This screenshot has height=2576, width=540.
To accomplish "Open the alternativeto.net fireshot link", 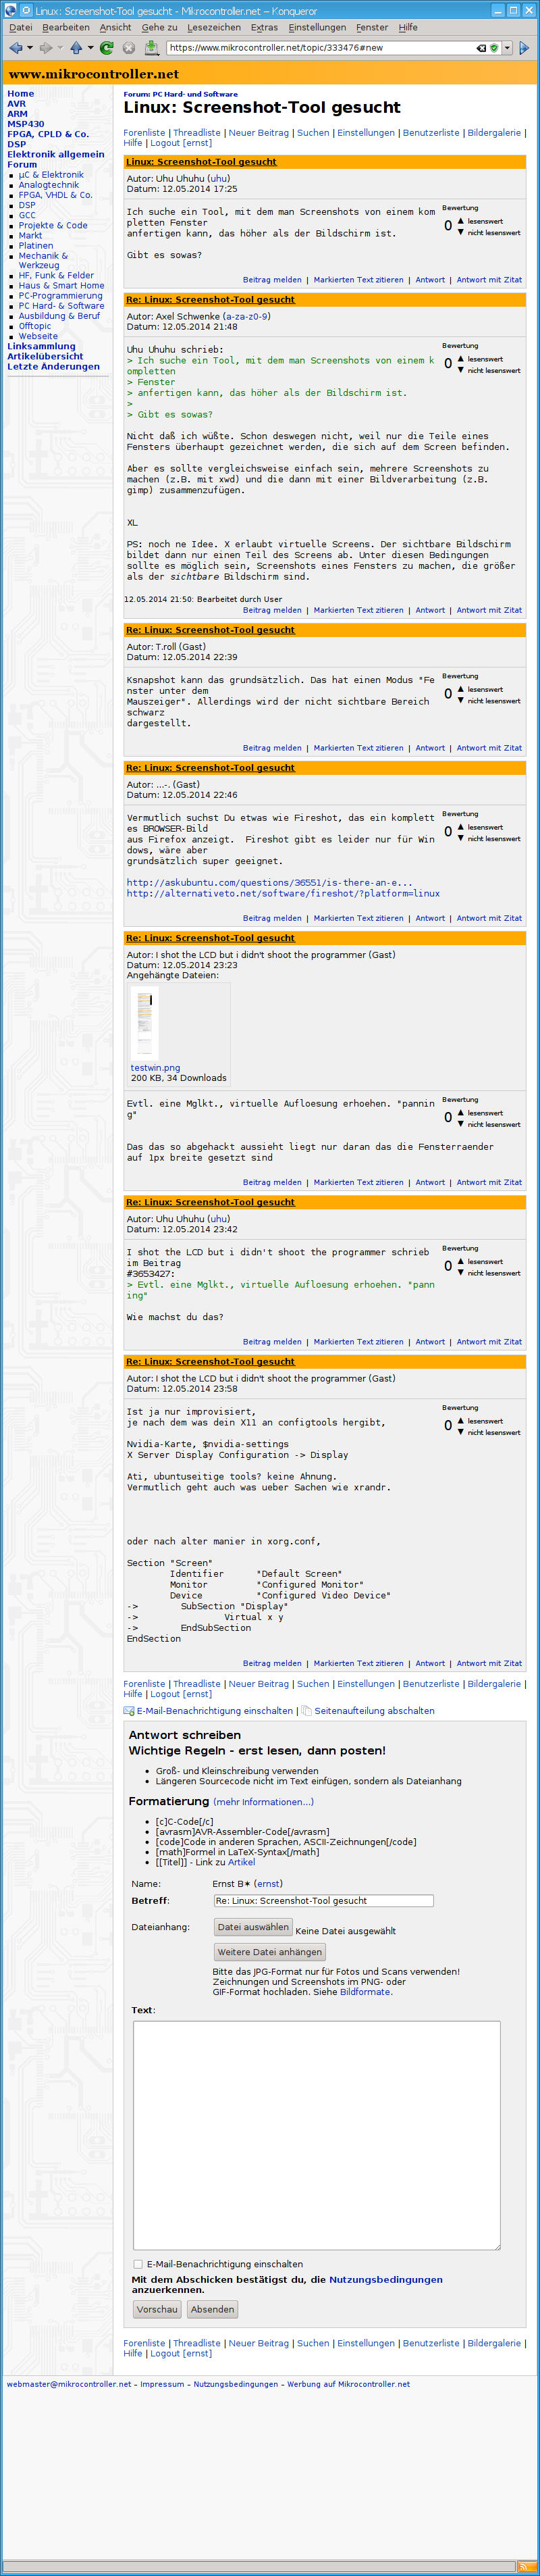I will (x=283, y=894).
